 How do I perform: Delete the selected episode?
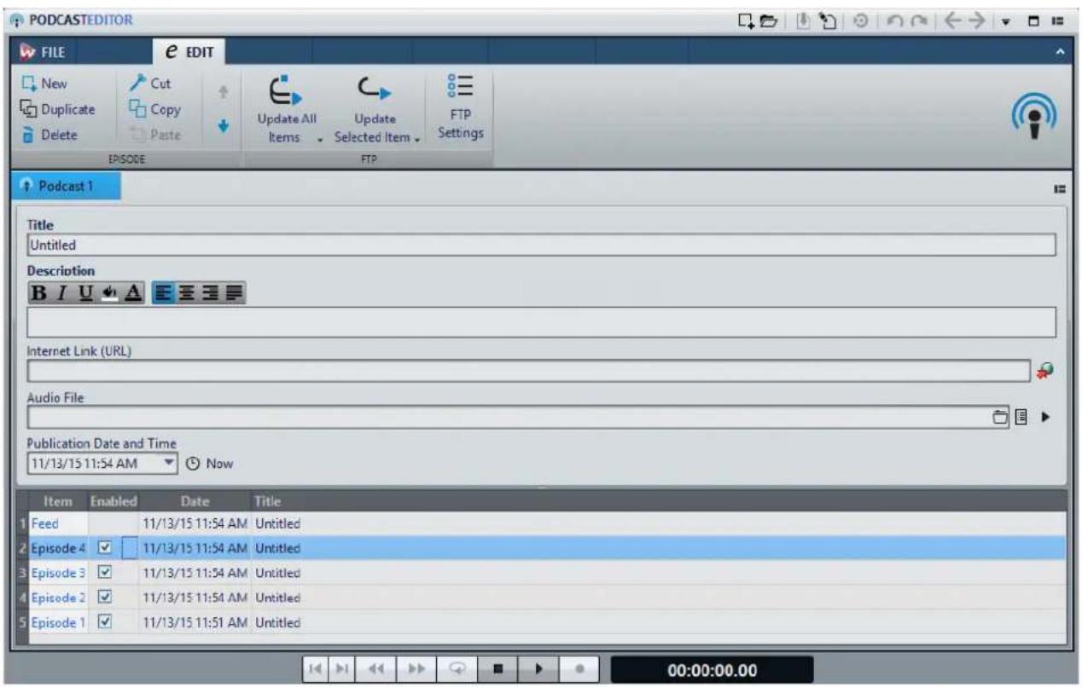(x=47, y=135)
